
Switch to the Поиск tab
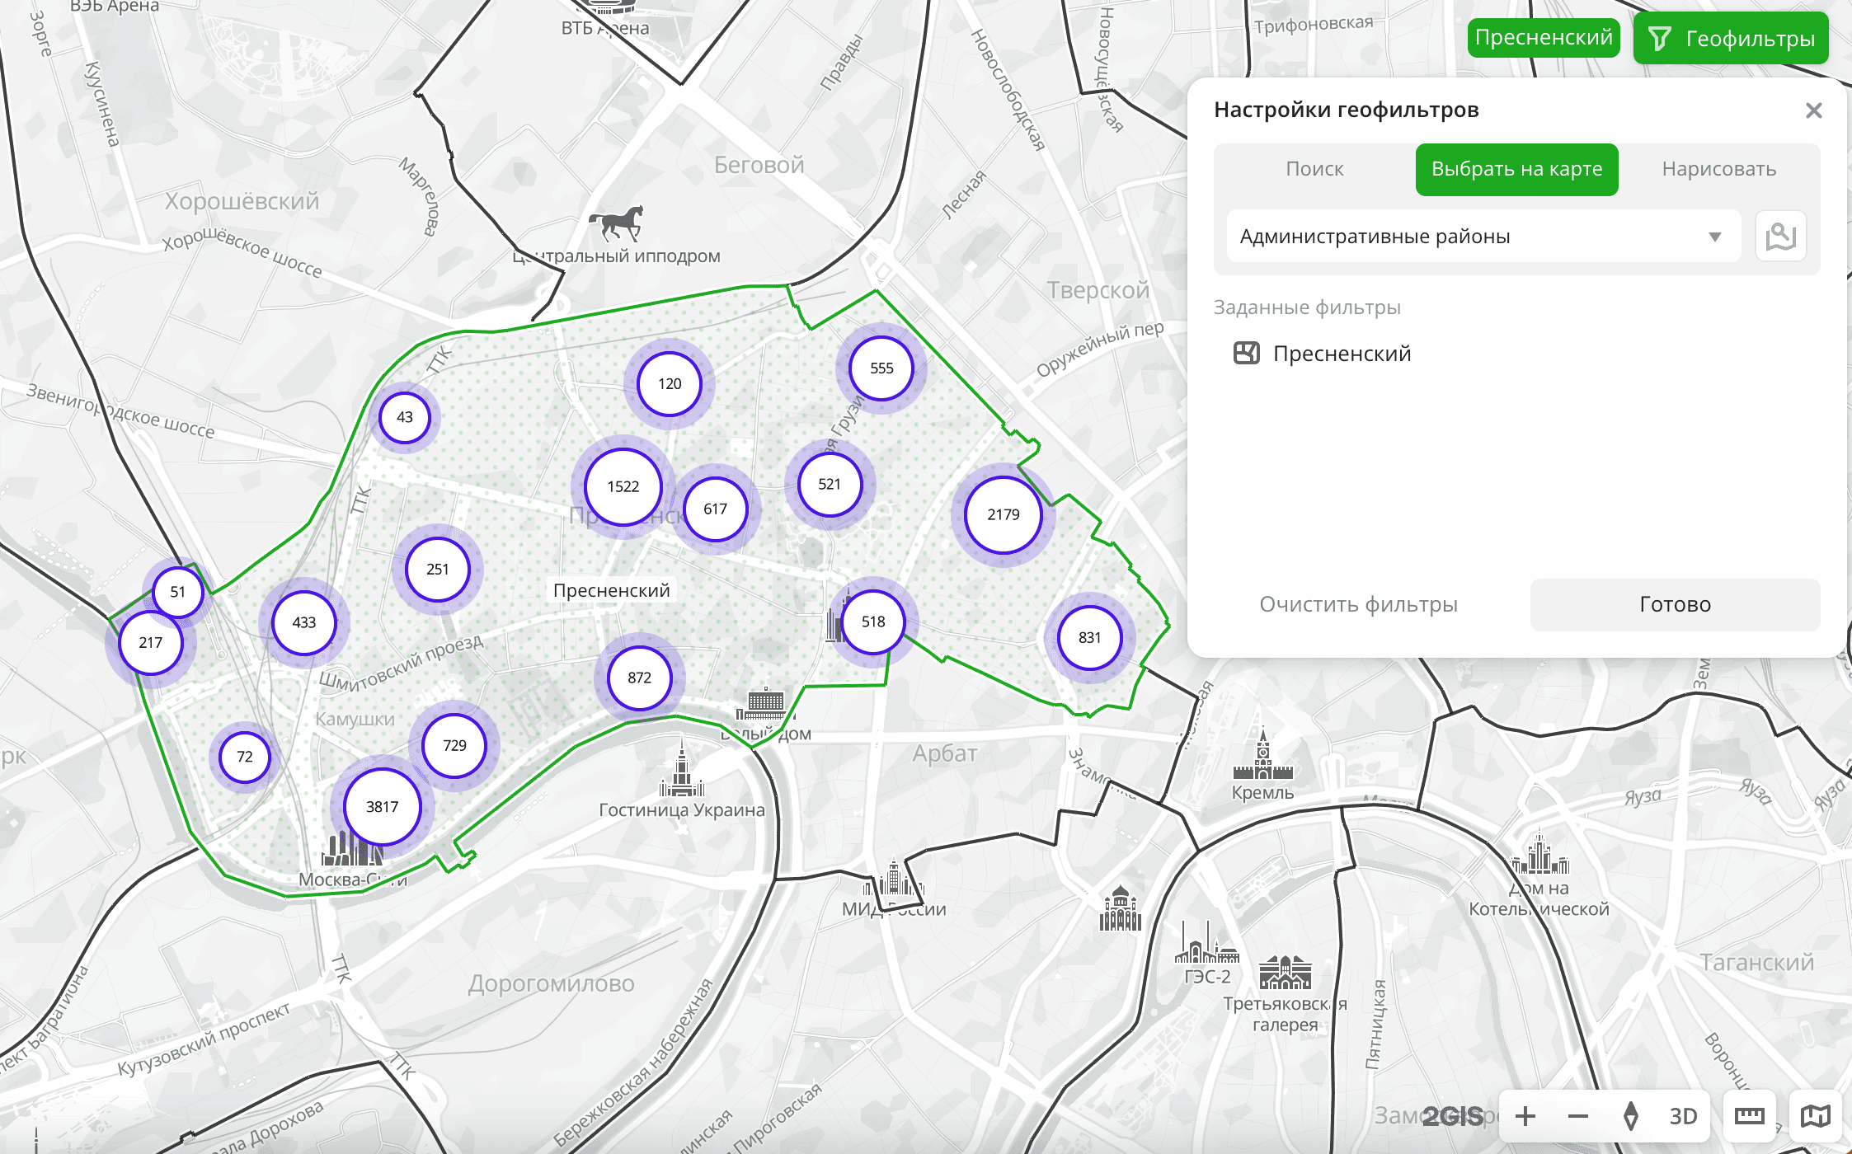pos(1314,169)
